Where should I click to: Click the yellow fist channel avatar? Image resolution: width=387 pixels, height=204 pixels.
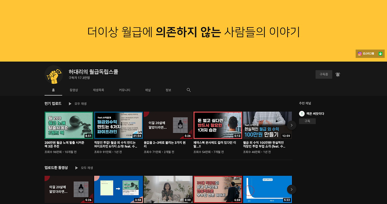tap(54, 75)
